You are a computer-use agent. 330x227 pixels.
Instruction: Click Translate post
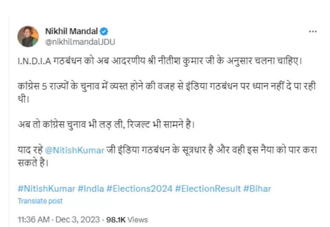click(40, 201)
